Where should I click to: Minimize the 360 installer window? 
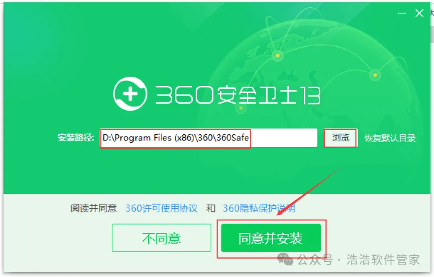click(x=402, y=13)
